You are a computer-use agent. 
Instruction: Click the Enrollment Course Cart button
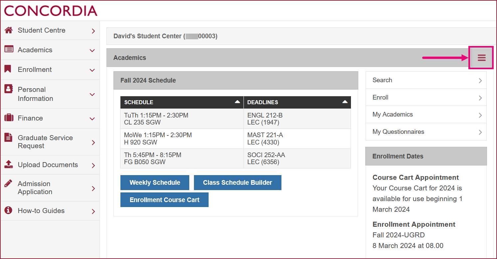pyautogui.click(x=164, y=200)
